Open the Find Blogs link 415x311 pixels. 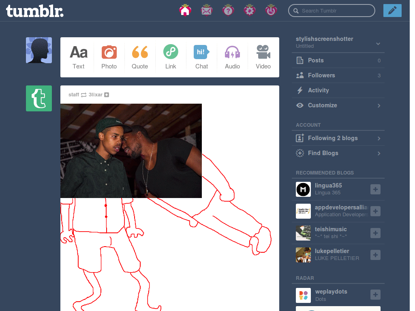pos(323,153)
